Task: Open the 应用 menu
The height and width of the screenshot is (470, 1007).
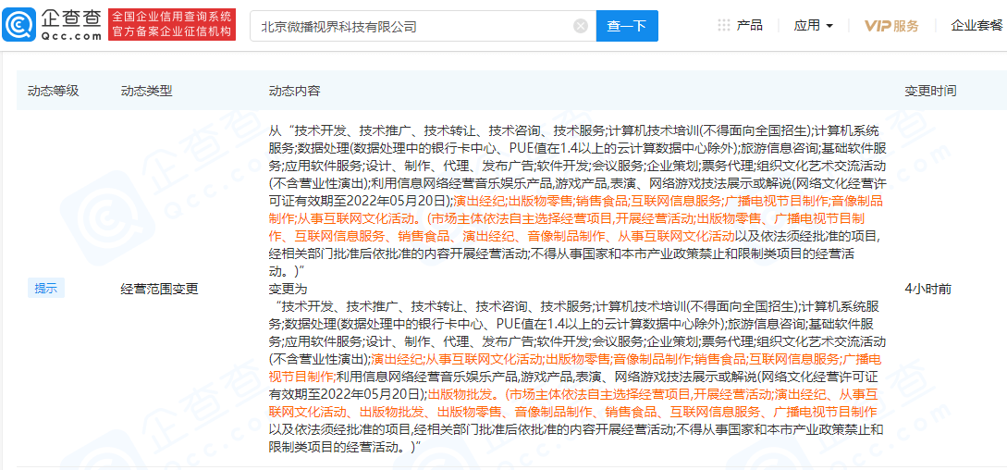Action: click(813, 26)
